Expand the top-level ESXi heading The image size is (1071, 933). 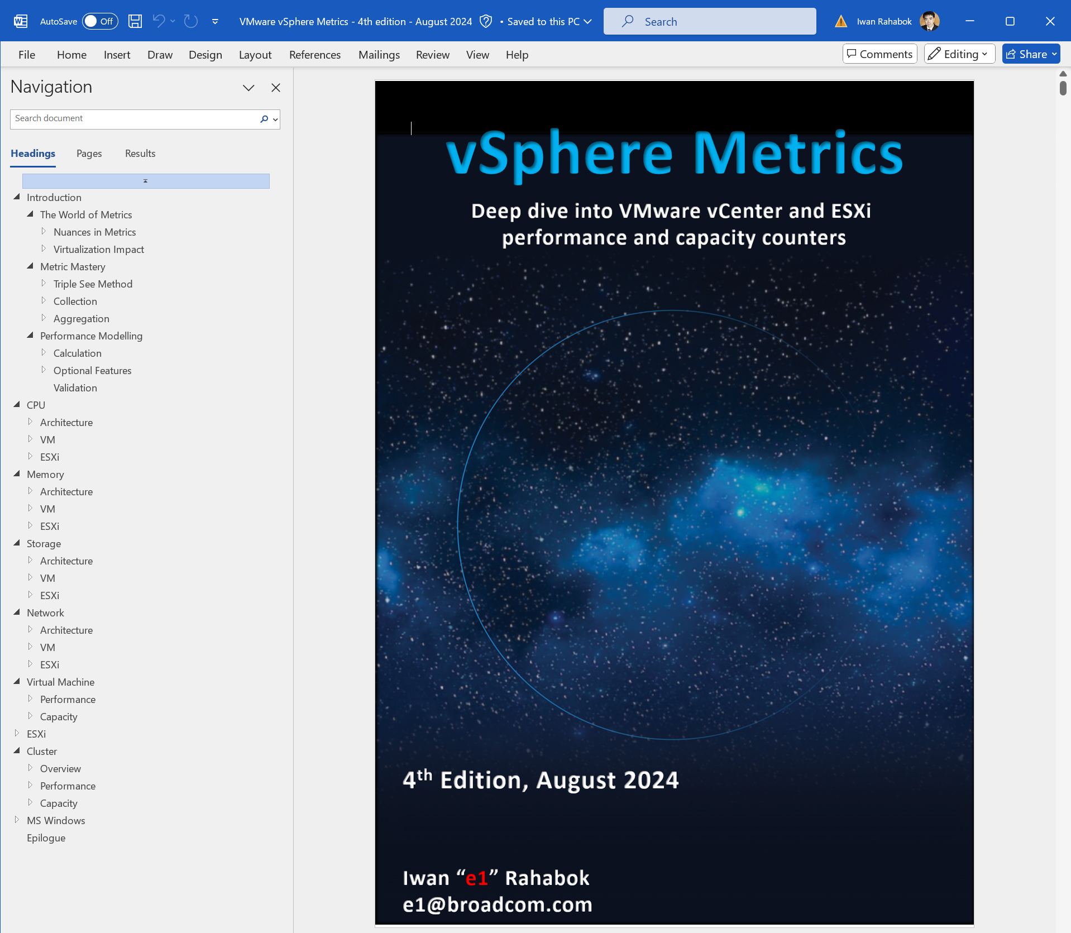click(x=17, y=733)
